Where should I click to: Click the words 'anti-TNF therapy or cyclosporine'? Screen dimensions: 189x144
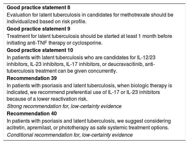point(64,43)
